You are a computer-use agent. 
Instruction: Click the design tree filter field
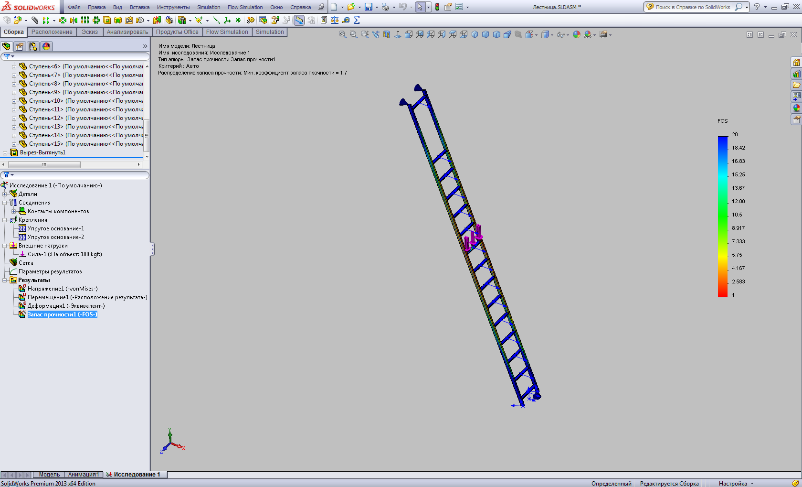coord(75,56)
